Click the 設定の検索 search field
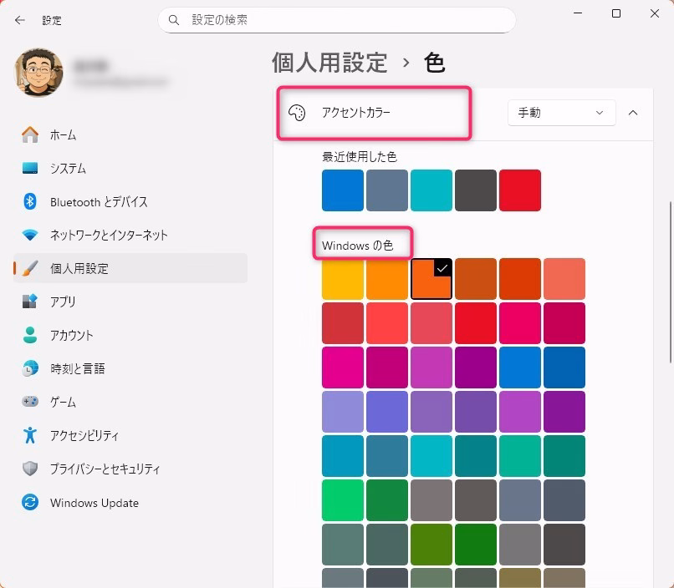Image resolution: width=674 pixels, height=588 pixels. pos(336,19)
